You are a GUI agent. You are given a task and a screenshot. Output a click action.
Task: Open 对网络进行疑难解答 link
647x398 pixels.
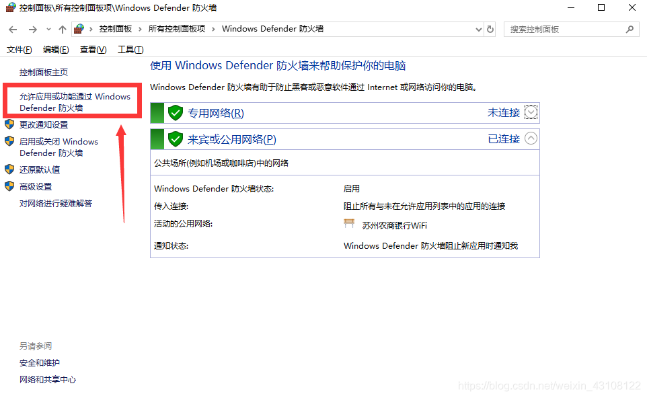56,203
